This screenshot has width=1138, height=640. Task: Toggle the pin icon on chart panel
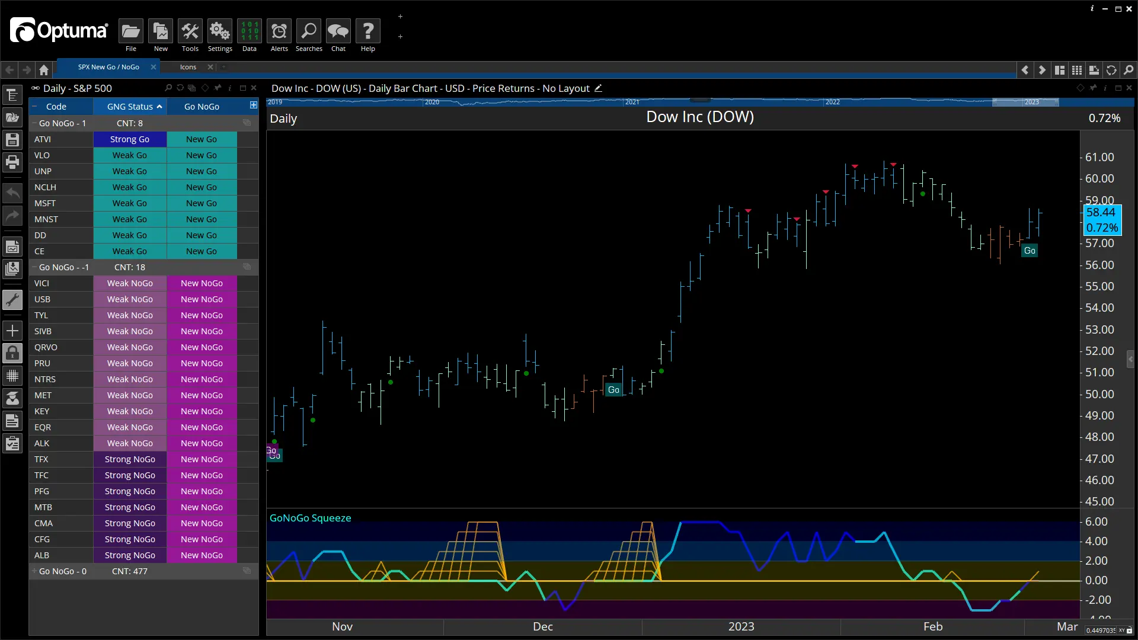point(1093,88)
